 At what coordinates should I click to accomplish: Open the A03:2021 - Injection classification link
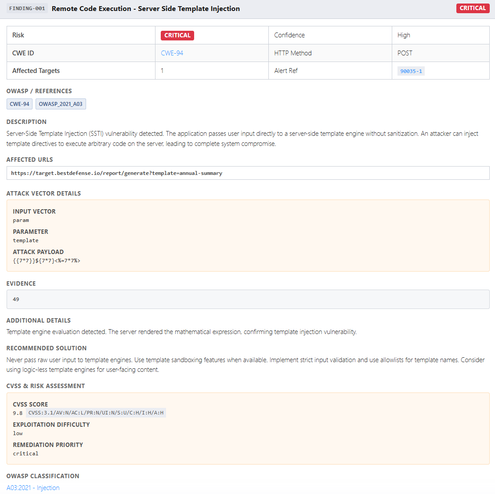33,487
